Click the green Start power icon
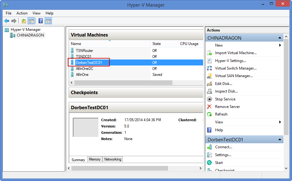 click(x=209, y=163)
